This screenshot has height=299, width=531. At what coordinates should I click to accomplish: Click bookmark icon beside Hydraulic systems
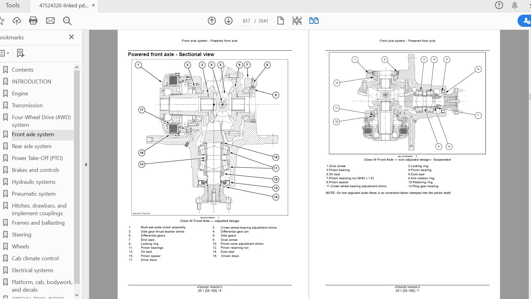[5, 182]
